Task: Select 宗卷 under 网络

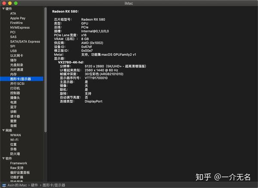Action: (13, 149)
